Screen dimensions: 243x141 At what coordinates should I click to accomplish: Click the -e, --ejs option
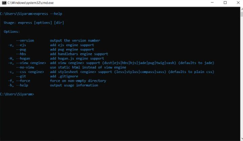(17, 45)
